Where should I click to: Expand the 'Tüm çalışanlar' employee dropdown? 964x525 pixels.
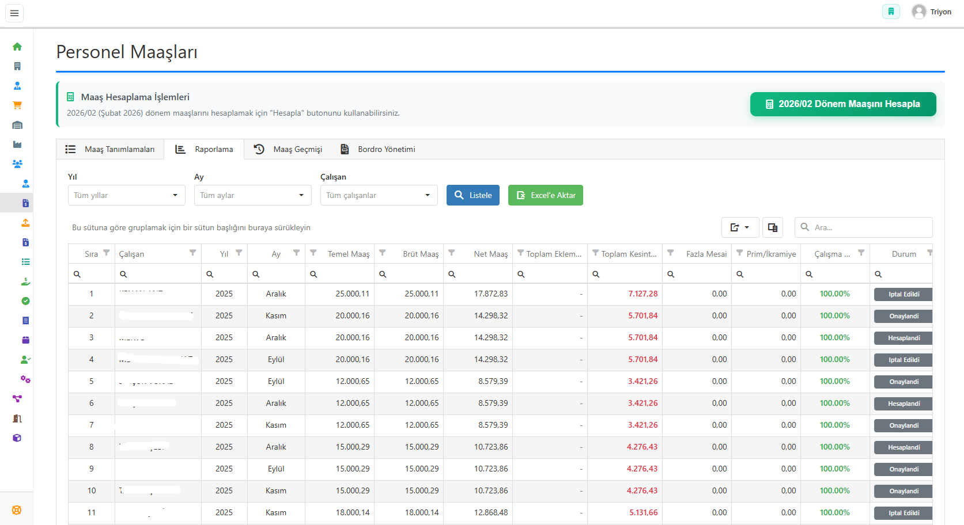[379, 195]
